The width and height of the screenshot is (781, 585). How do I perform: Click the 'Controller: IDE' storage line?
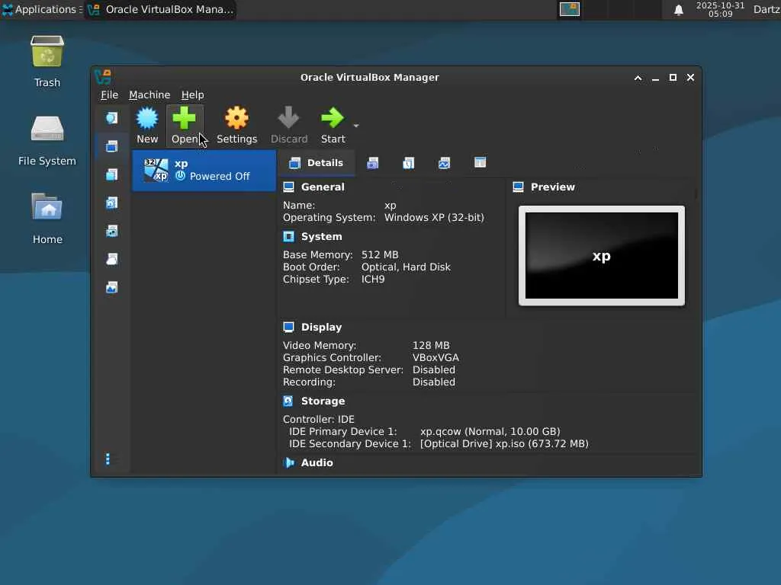point(318,420)
